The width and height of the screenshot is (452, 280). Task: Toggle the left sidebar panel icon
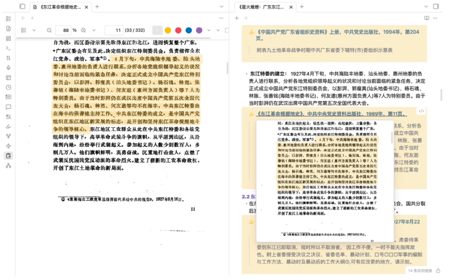[22, 7]
